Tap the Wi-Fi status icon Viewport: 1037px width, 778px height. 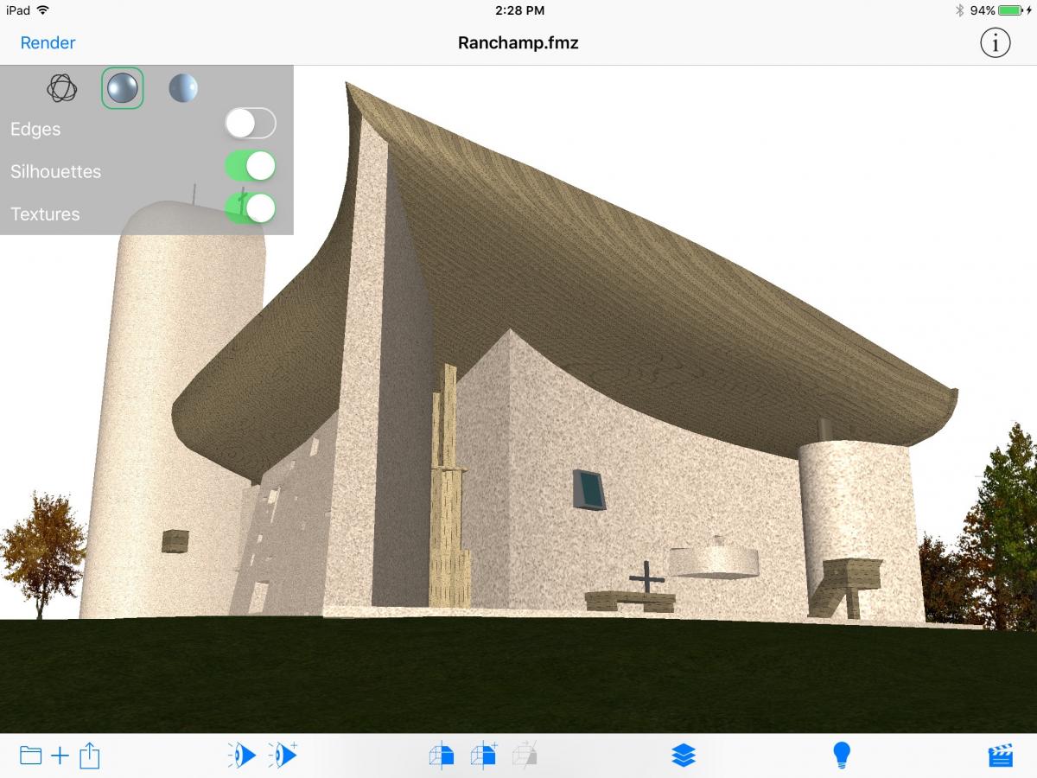(x=43, y=10)
